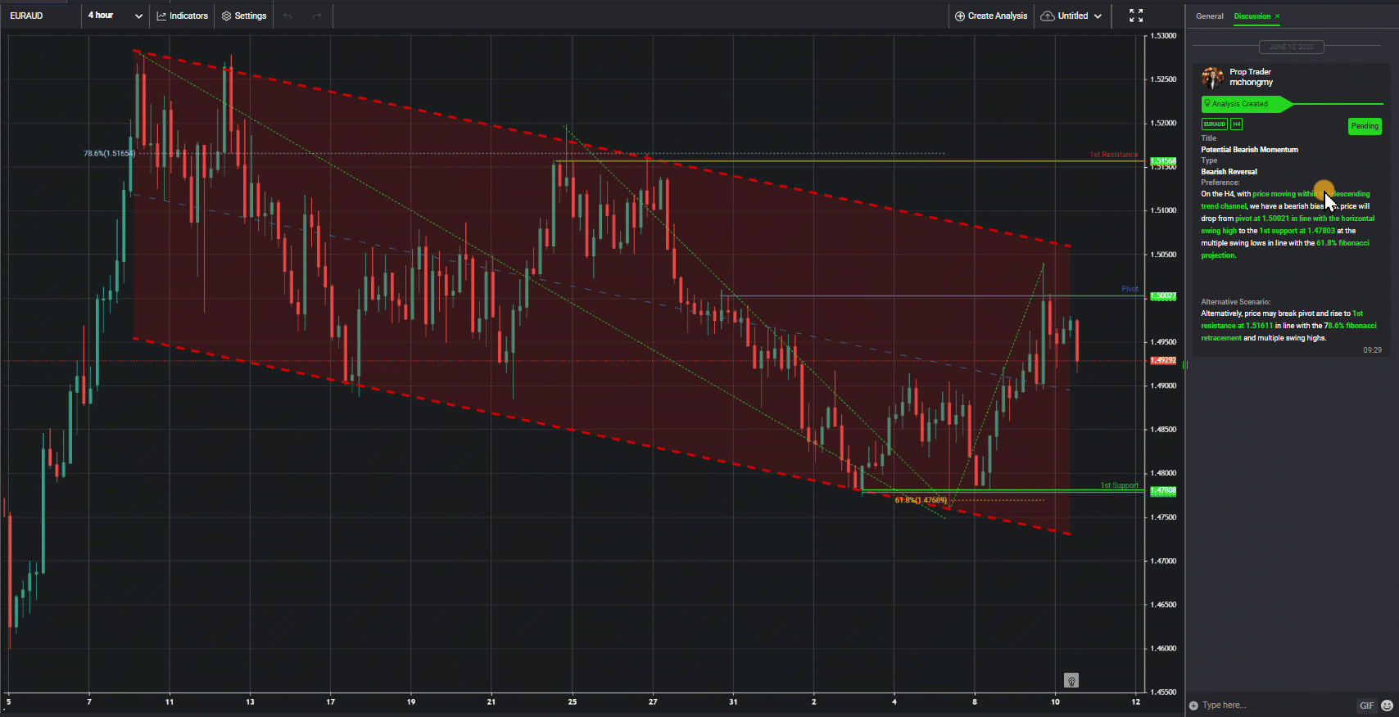Screen dimensions: 1399x717
Task: Click the EURAUD tag in the post
Action: coord(1214,124)
